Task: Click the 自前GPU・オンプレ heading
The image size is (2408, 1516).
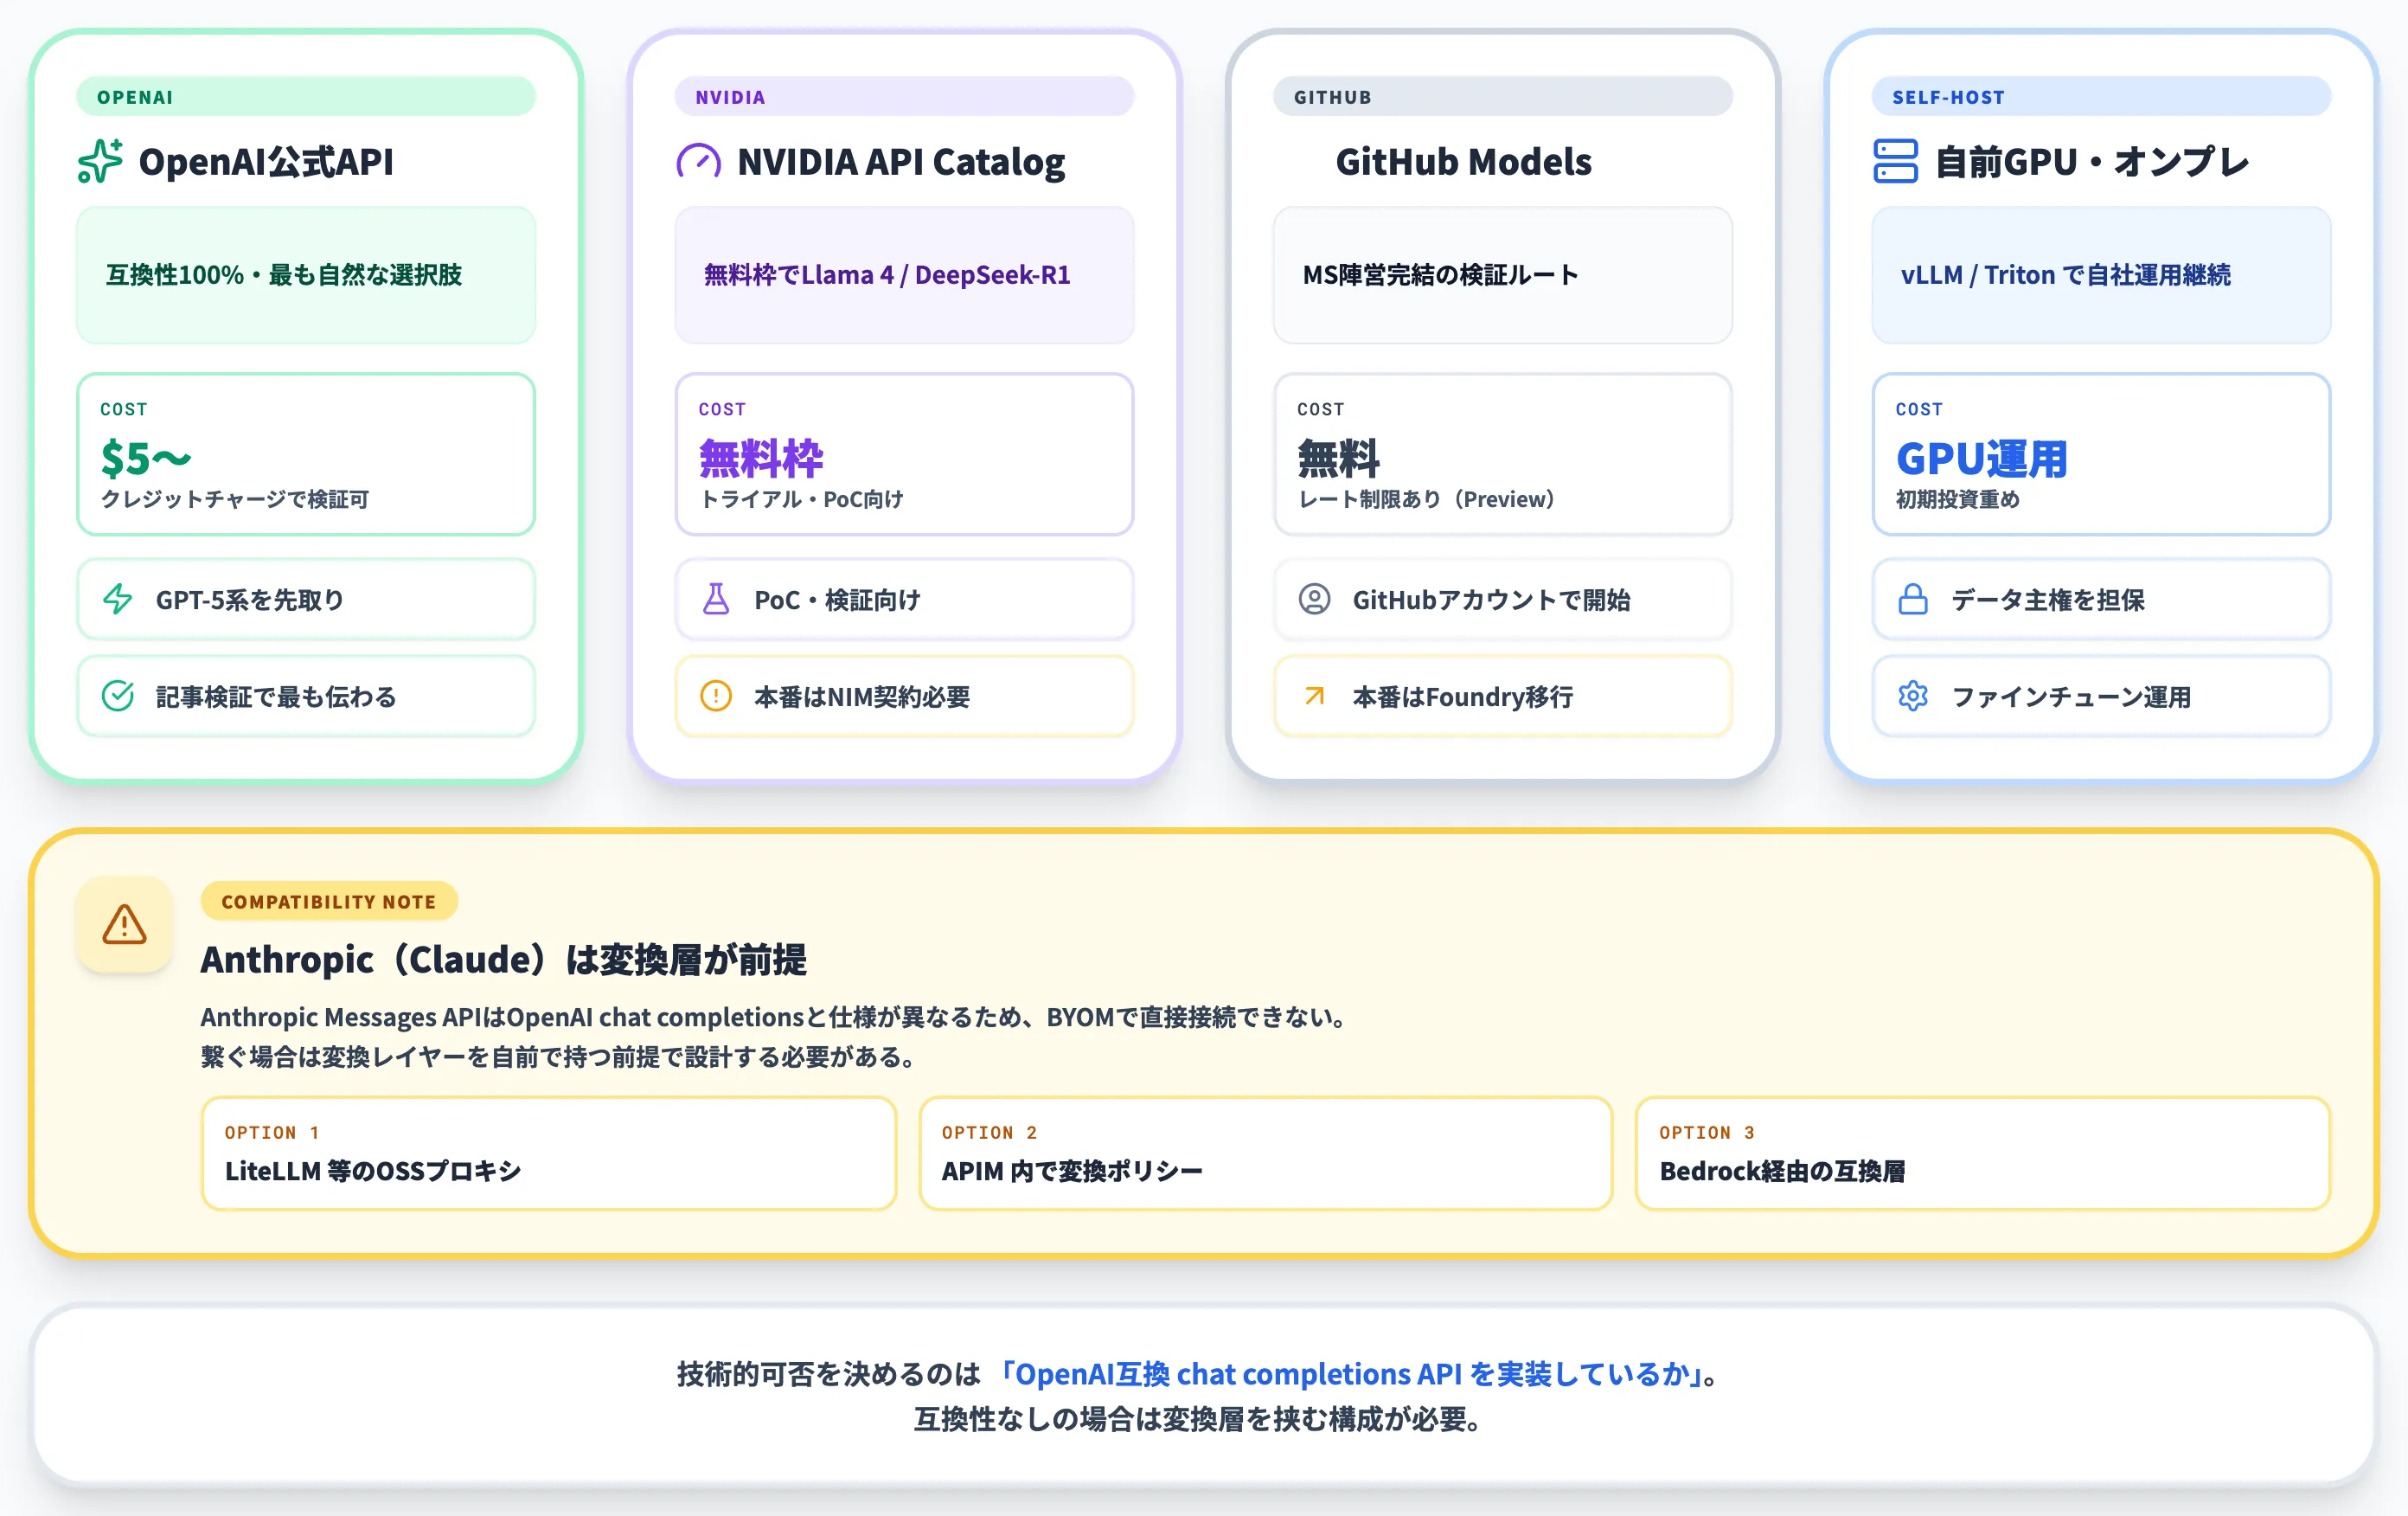Action: (2091, 161)
